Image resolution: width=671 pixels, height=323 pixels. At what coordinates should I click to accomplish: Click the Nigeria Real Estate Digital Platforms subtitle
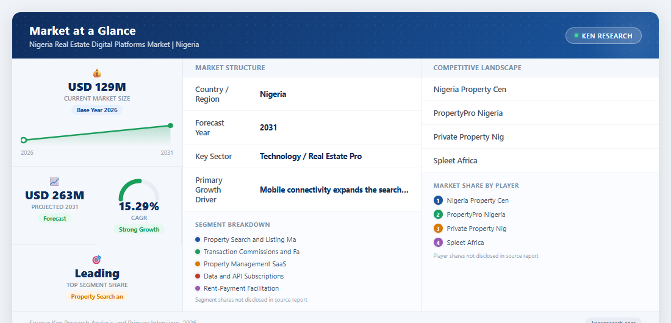click(x=114, y=44)
